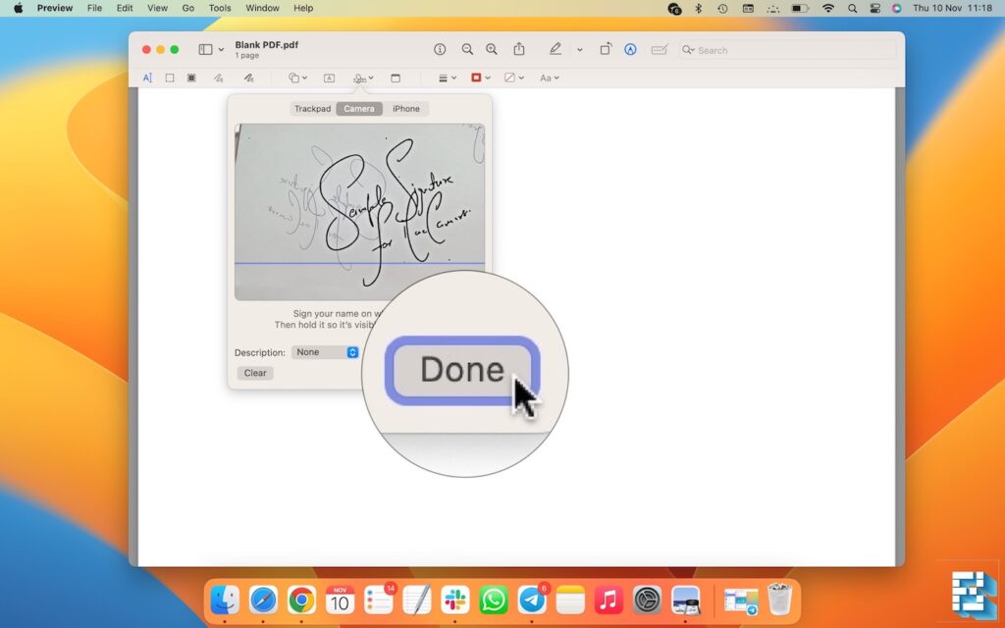Click the Sign (signature) toolbar icon

[360, 78]
